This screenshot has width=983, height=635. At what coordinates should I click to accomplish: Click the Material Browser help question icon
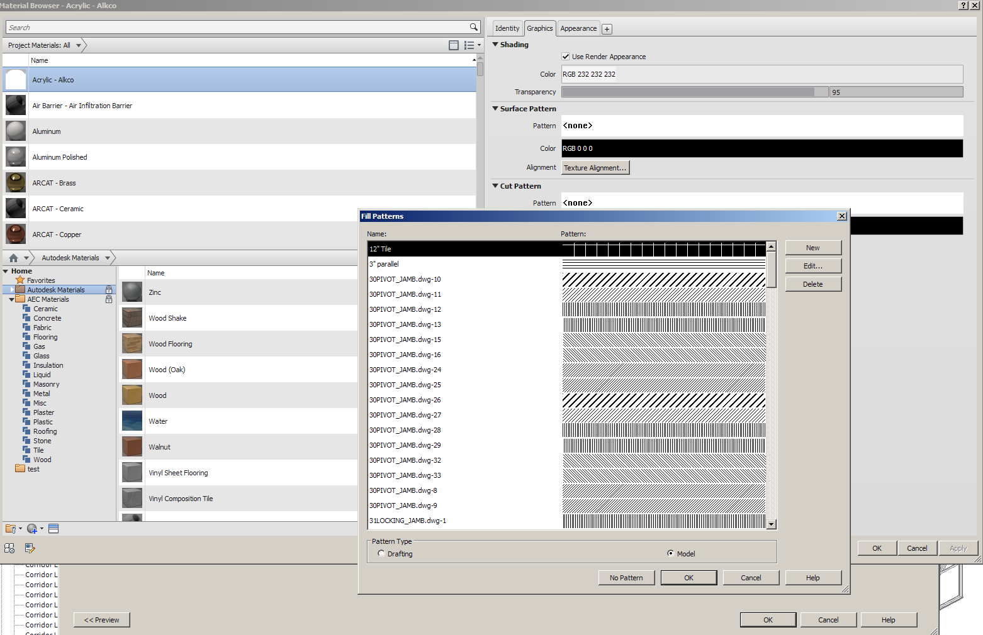tap(963, 6)
